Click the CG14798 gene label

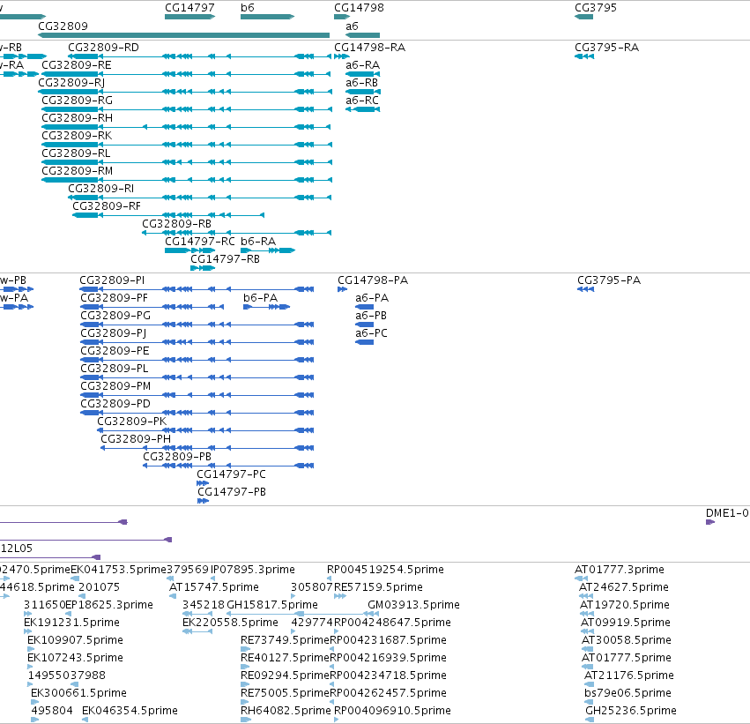pyautogui.click(x=359, y=8)
